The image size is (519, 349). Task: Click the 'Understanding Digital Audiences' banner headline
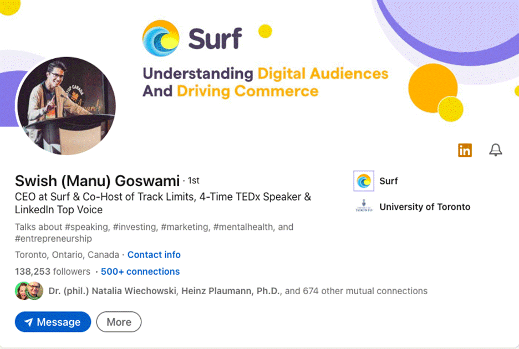tap(265, 82)
